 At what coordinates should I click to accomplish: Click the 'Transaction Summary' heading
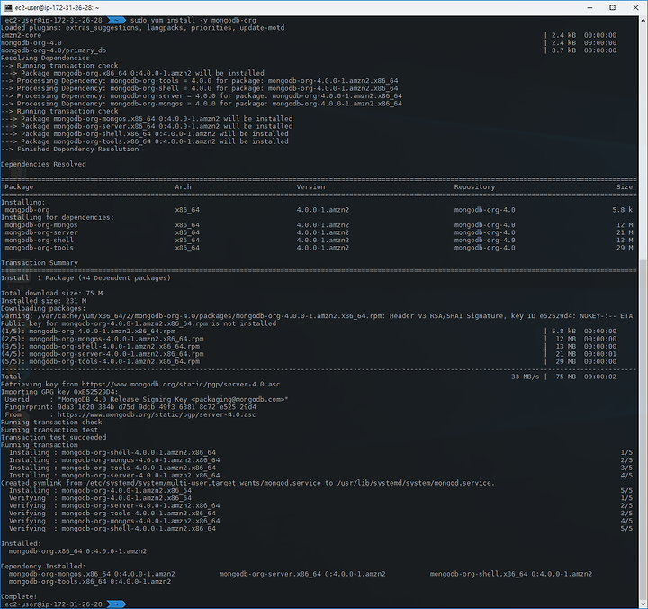point(40,263)
